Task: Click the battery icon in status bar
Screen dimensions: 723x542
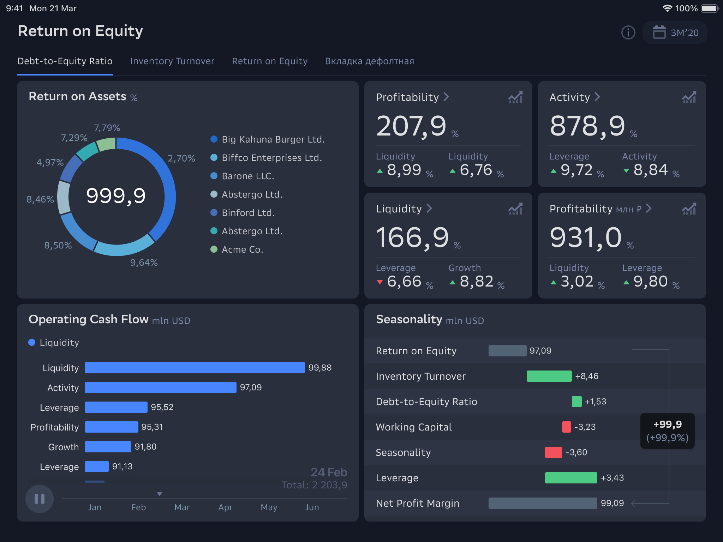Action: click(x=710, y=8)
